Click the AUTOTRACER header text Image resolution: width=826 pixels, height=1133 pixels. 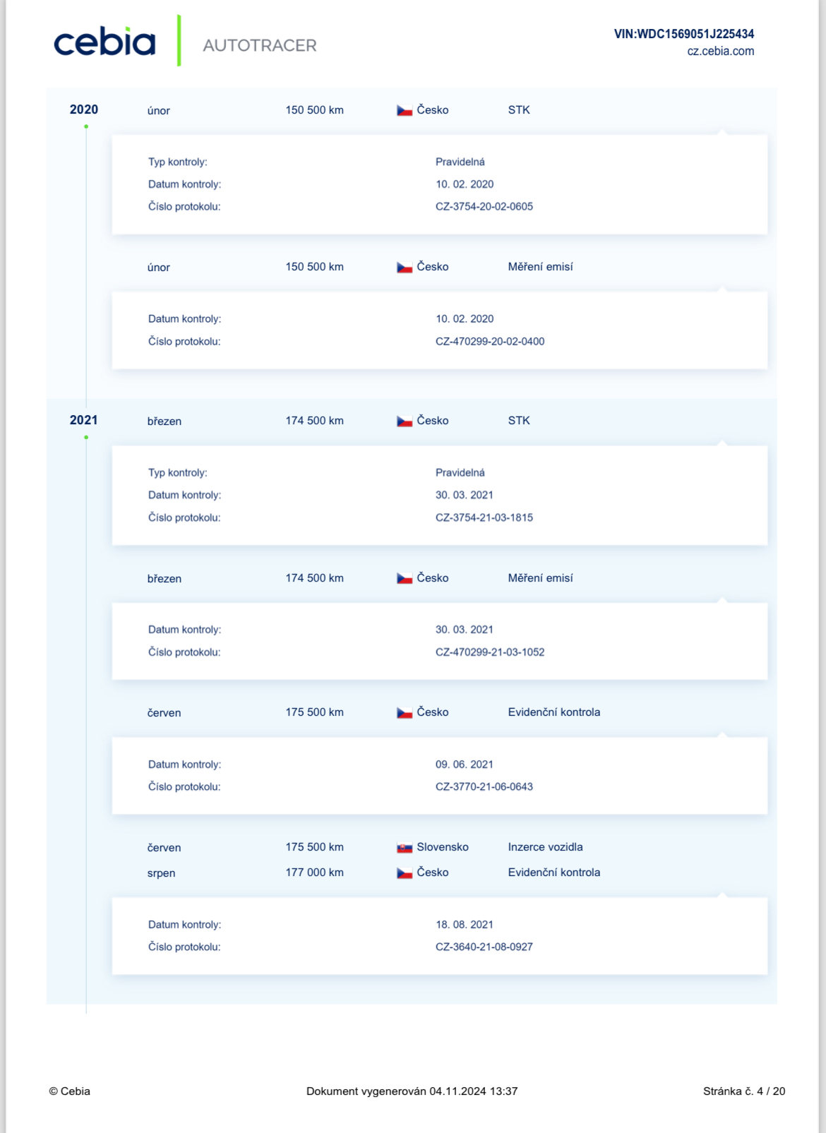[x=260, y=45]
